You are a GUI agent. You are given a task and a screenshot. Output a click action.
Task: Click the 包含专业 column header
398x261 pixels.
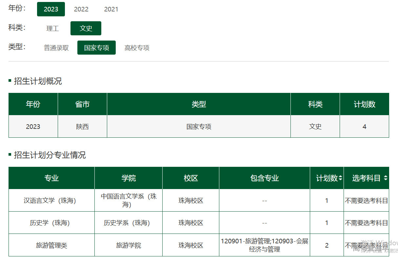pyautogui.click(x=264, y=178)
